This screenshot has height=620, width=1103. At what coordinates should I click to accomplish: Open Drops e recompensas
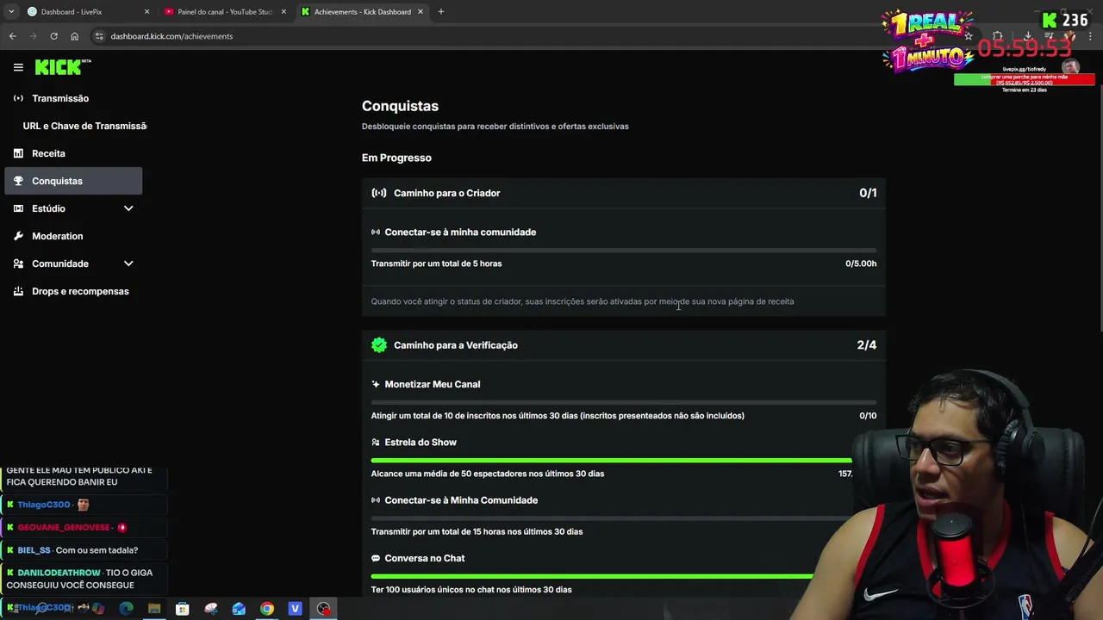73,291
